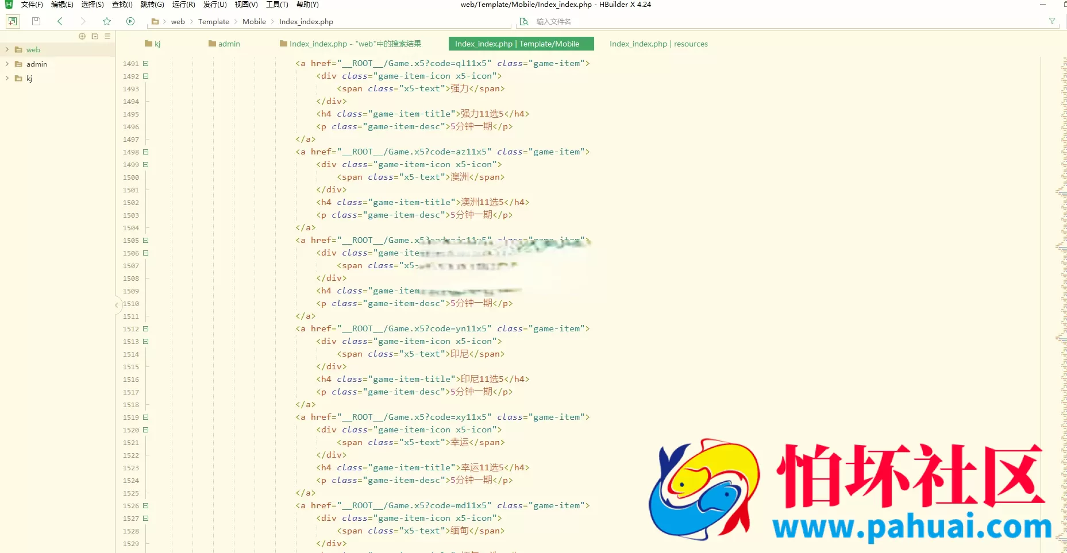Toggle fold at line 1505

(146, 241)
